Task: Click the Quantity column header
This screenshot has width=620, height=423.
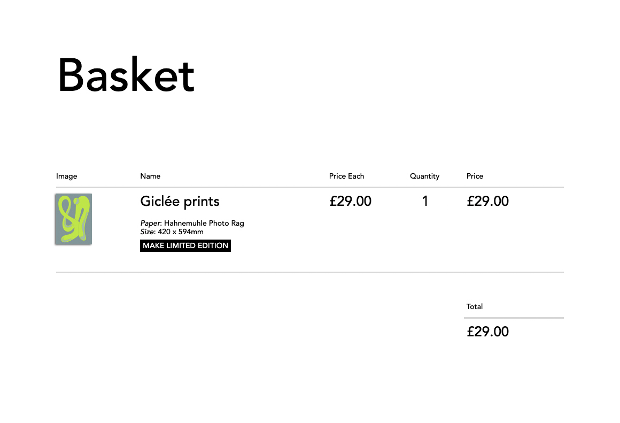Action: (424, 176)
